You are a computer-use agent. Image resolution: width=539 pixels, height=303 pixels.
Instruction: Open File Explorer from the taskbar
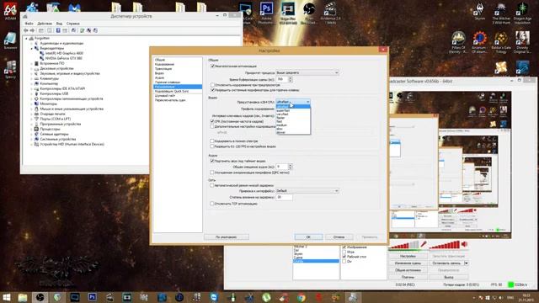(x=23, y=297)
